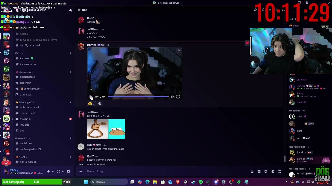The width and height of the screenshot is (332, 186).
Task: Open the apps launcher icon in the message bar
Action: [x=280, y=171]
